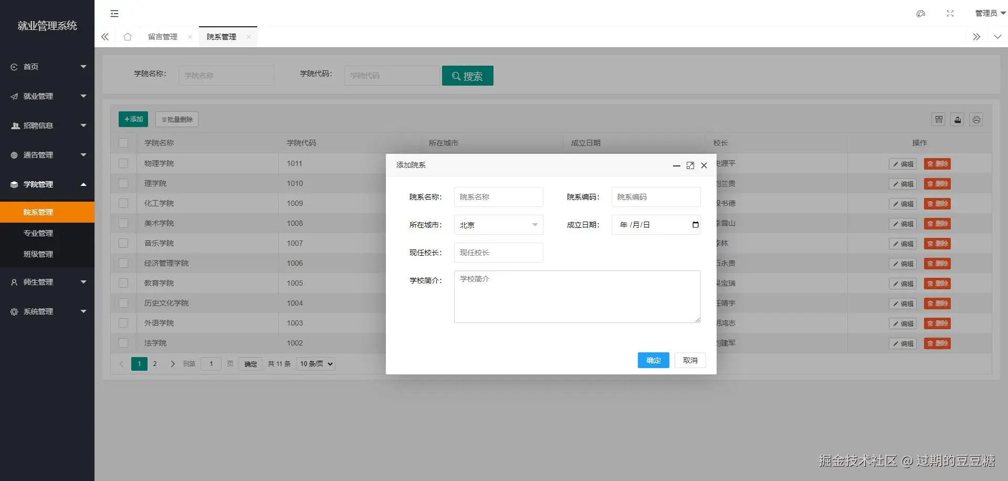Viewport: 1008px width, 481px height.
Task: Open the column display settings grid icon
Action: click(938, 119)
